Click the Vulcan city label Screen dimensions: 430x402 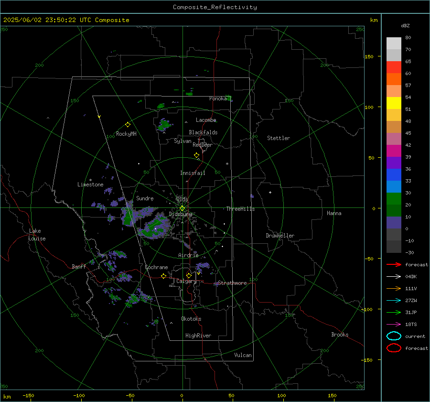(243, 355)
